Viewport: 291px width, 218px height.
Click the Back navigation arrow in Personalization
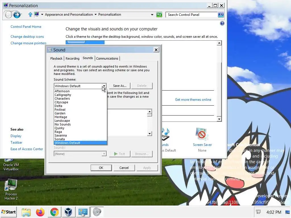pyautogui.click(x=8, y=14)
